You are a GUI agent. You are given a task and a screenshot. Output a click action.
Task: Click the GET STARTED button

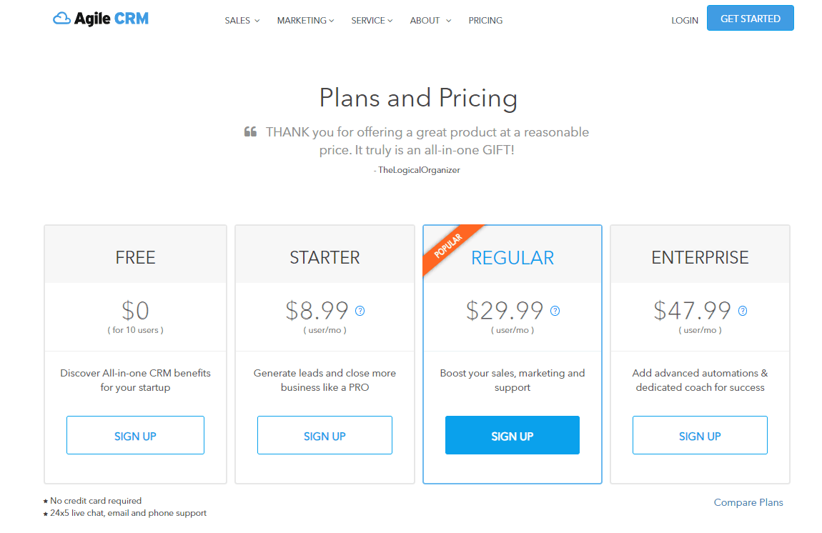coord(750,17)
